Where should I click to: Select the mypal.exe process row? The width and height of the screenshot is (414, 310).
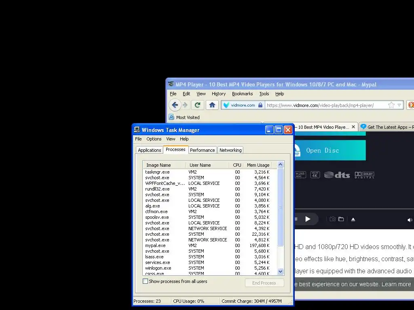coord(210,245)
